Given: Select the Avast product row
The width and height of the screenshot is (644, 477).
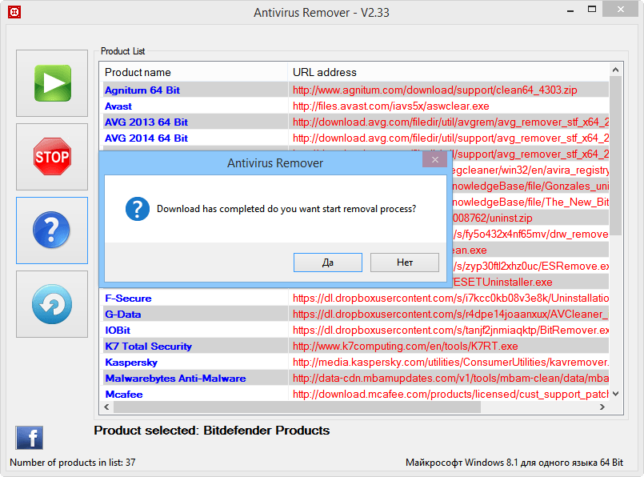Looking at the screenshot, I should point(118,106).
